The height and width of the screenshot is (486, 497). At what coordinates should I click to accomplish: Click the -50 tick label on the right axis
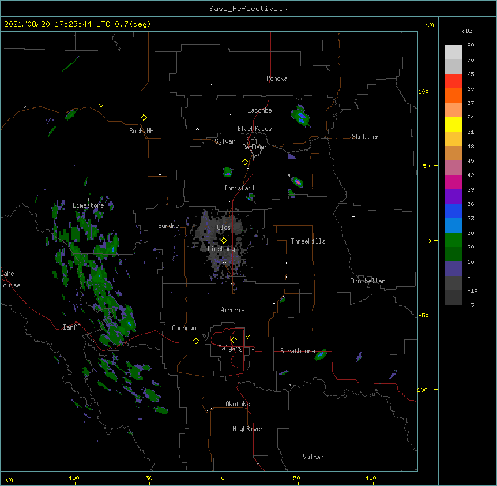[x=423, y=315]
